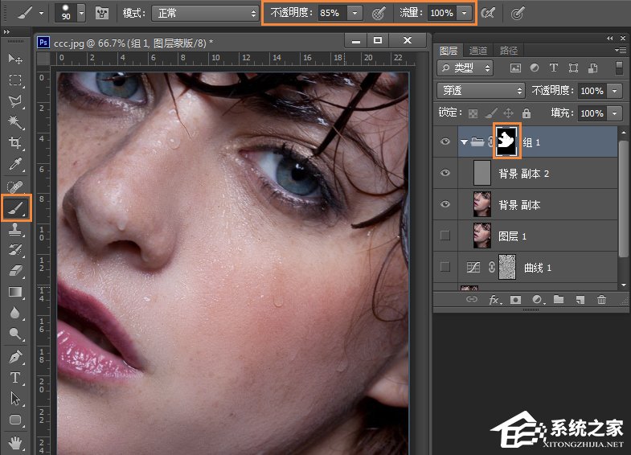
Task: Collapse the 组 1 layer group
Action: tap(464, 142)
